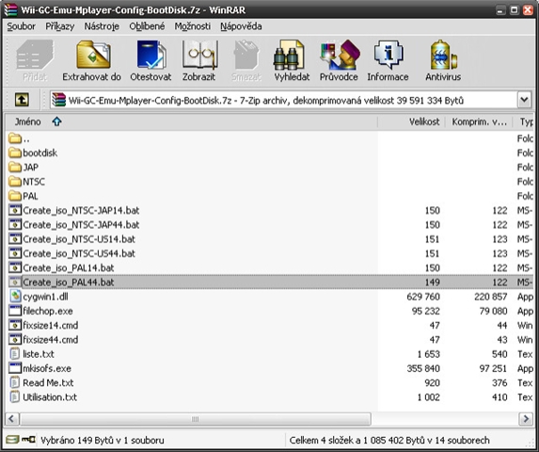Select Create_iso_NTSC-US44.bat file name
Screen dimensions: 539x452
tap(79, 253)
